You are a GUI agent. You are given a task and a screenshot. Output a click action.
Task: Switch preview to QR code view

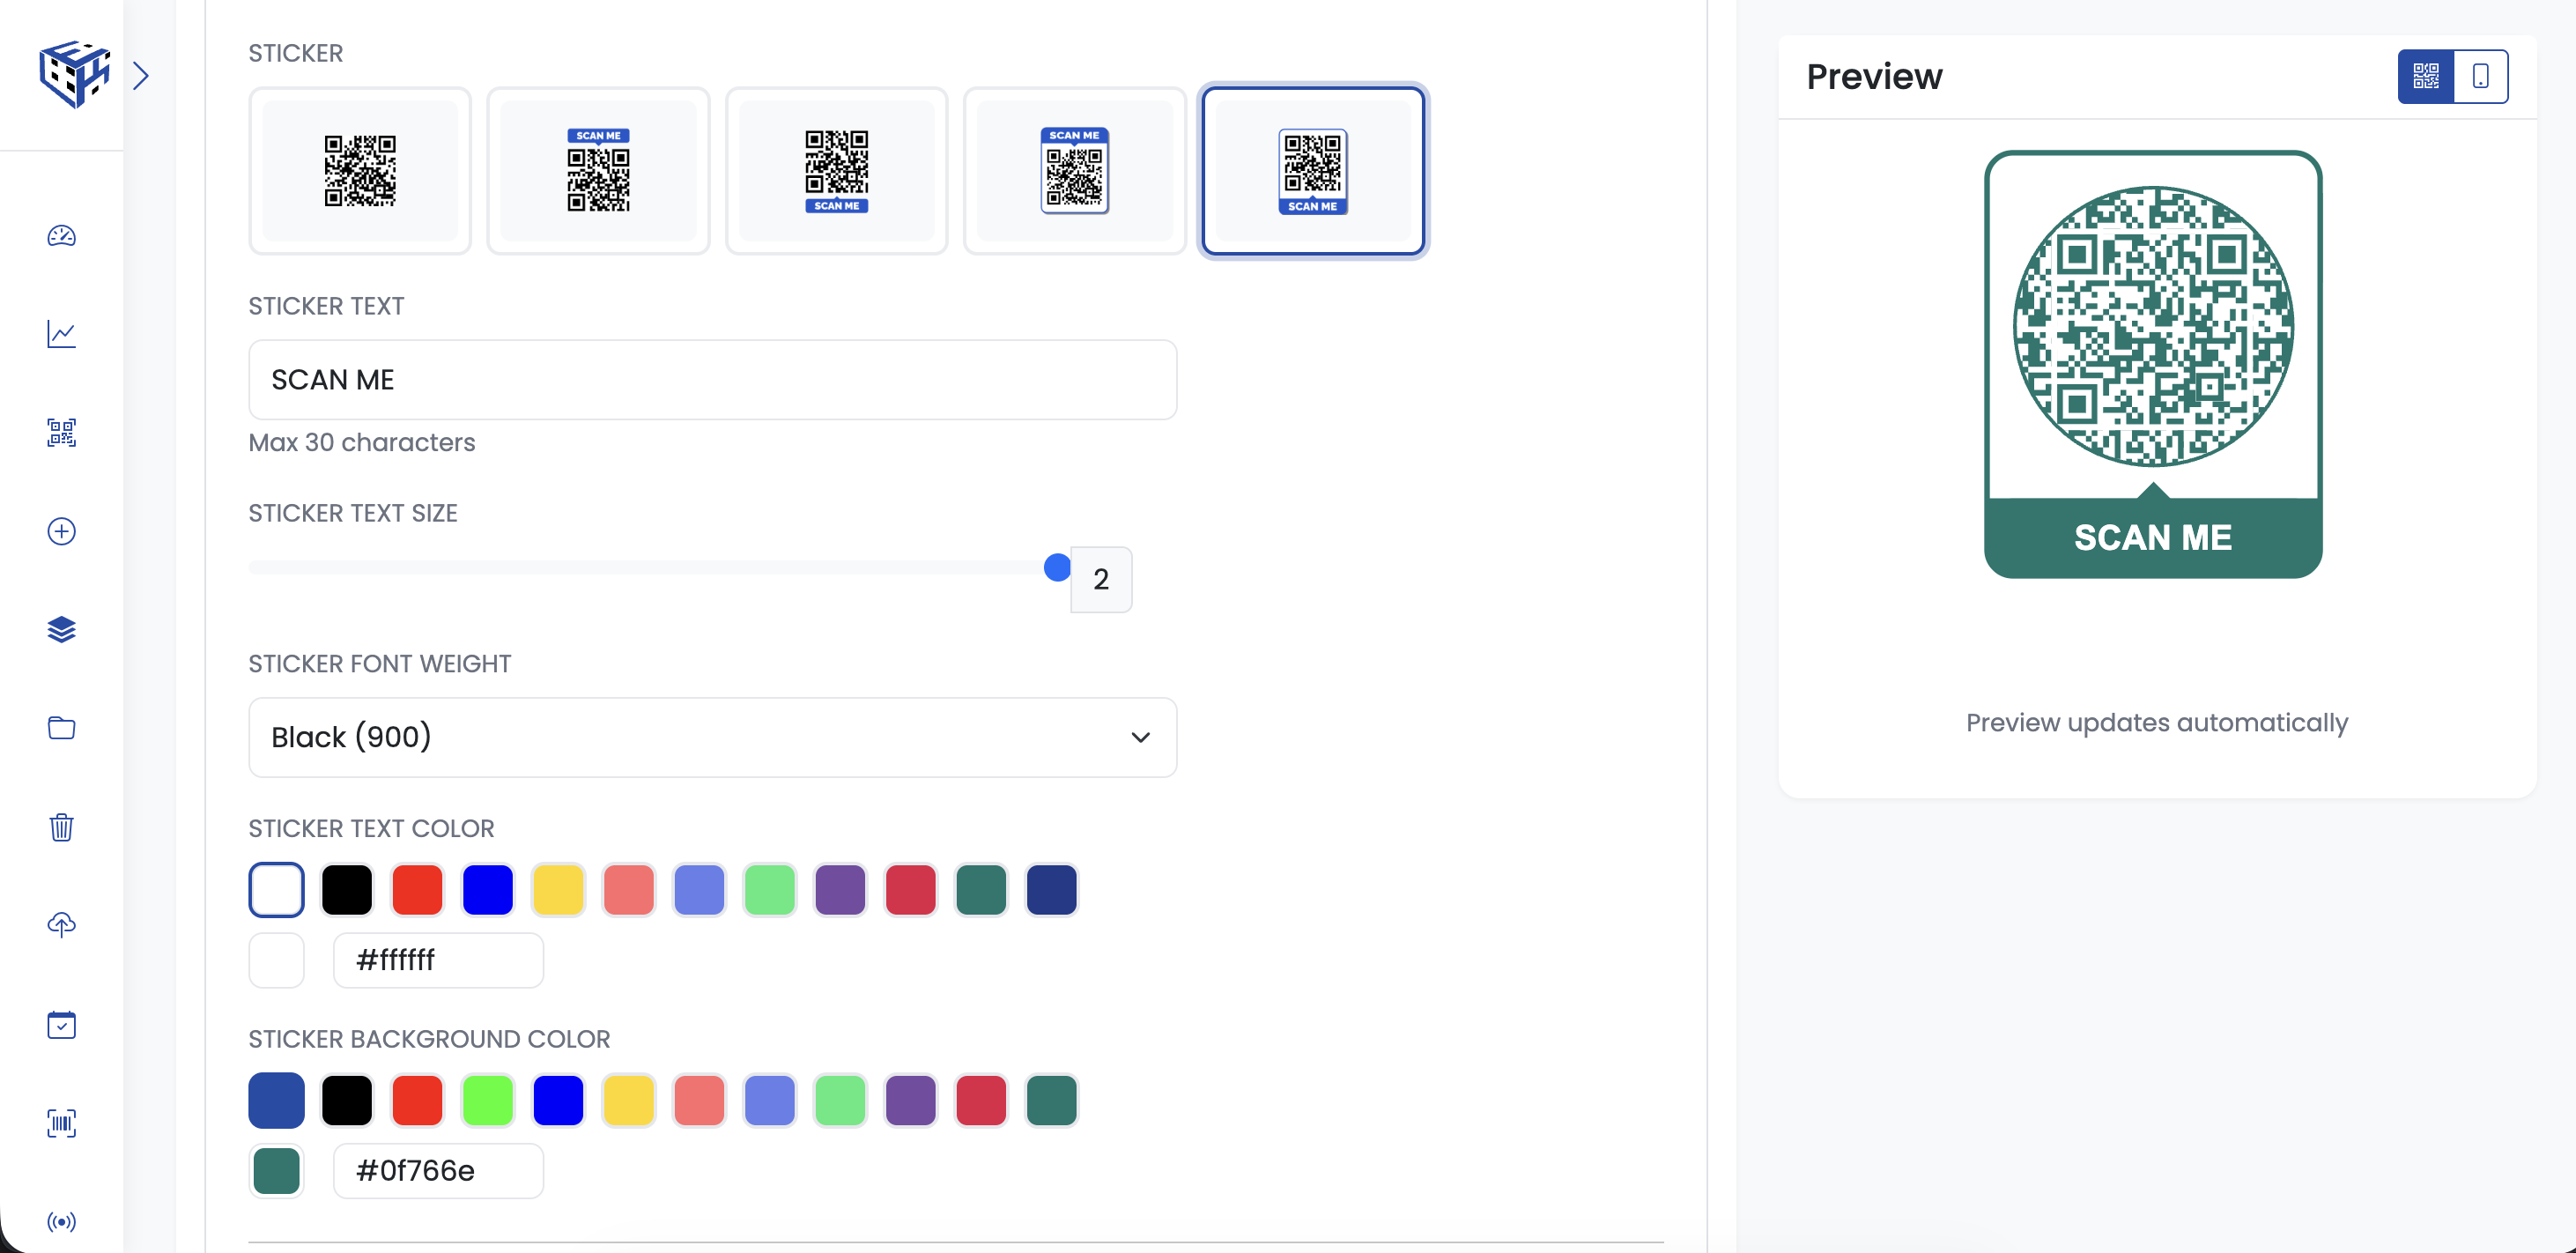(x=2426, y=76)
